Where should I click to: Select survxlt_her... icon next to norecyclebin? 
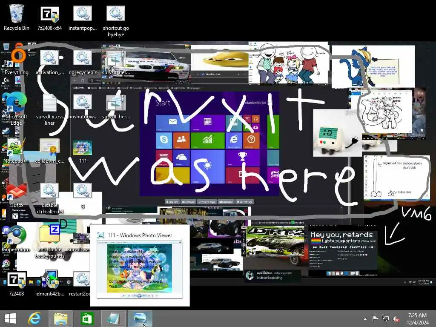click(x=116, y=62)
